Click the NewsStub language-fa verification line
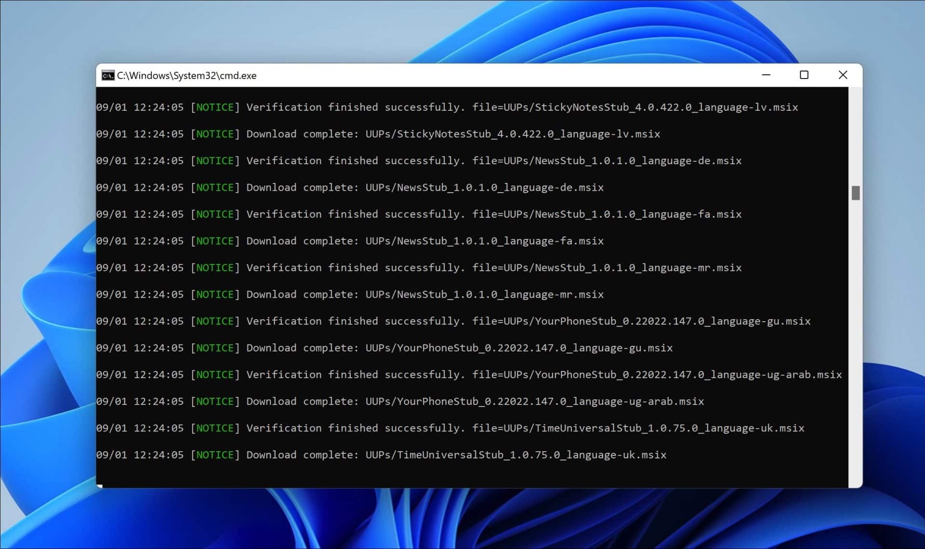This screenshot has width=925, height=549. (418, 214)
